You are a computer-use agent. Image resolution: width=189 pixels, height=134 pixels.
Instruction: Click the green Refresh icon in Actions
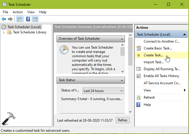pos(139,97)
